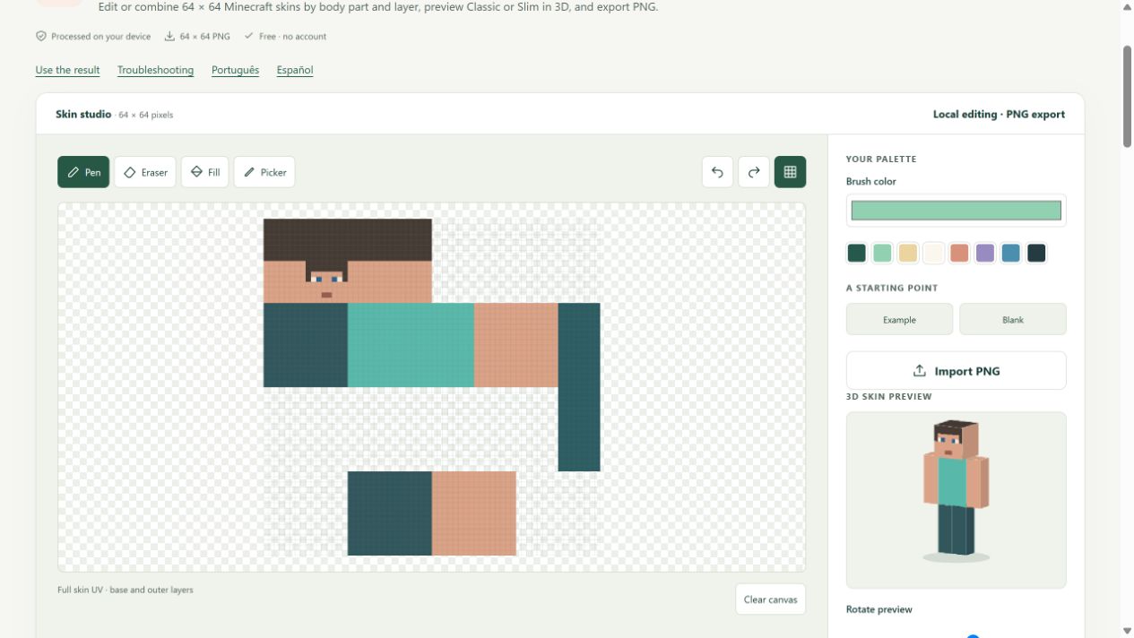The height and width of the screenshot is (638, 1134).
Task: Pick the salmon skin-tone palette swatch
Action: pyautogui.click(x=959, y=254)
